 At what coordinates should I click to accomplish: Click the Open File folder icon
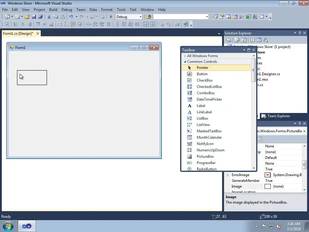27,17
